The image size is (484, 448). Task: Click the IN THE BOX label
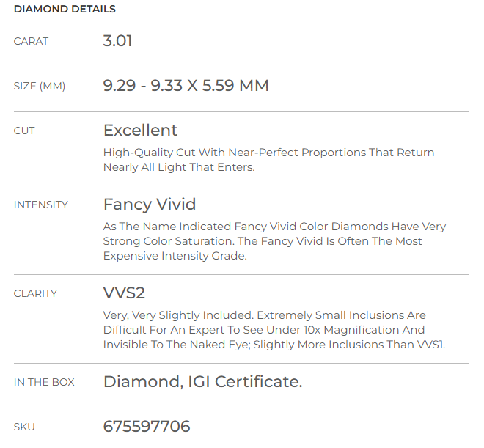(x=44, y=382)
